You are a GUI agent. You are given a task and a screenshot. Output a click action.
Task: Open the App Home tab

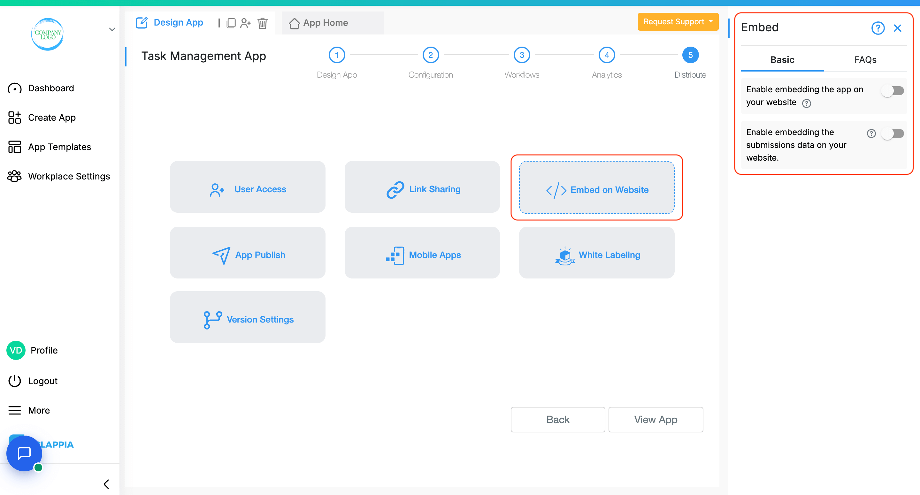[x=333, y=23]
